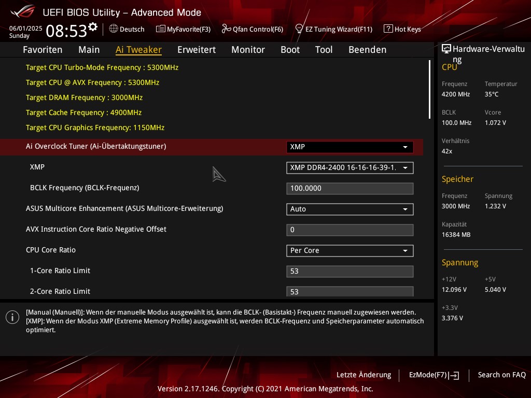Viewport: 531px width, 398px height.
Task: Click the settings list vertical scrollbar
Action: 429,90
